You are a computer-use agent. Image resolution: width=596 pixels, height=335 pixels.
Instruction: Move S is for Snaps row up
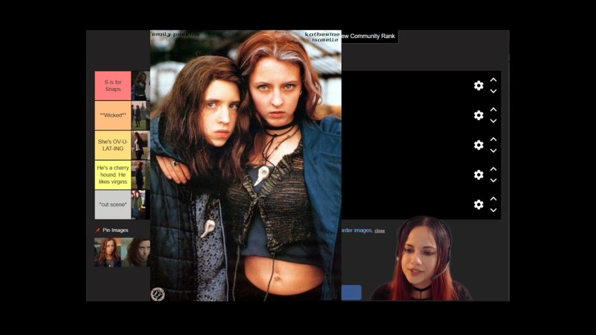(x=494, y=80)
